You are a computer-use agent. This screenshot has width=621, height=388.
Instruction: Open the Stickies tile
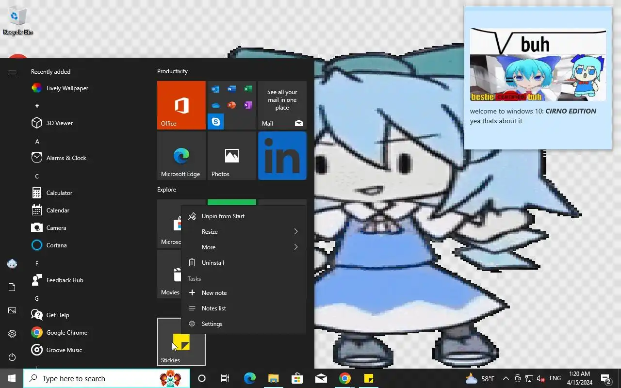click(x=181, y=342)
